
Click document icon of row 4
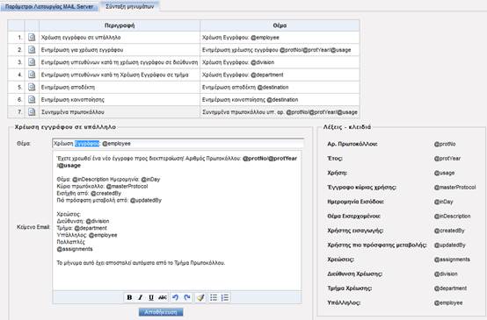[x=32, y=75]
